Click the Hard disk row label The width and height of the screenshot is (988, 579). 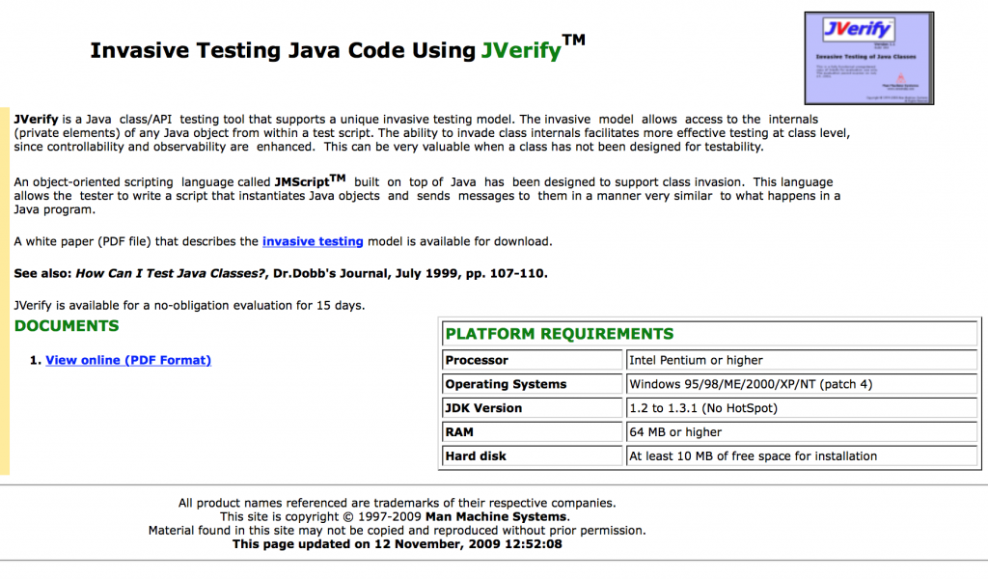coord(532,456)
